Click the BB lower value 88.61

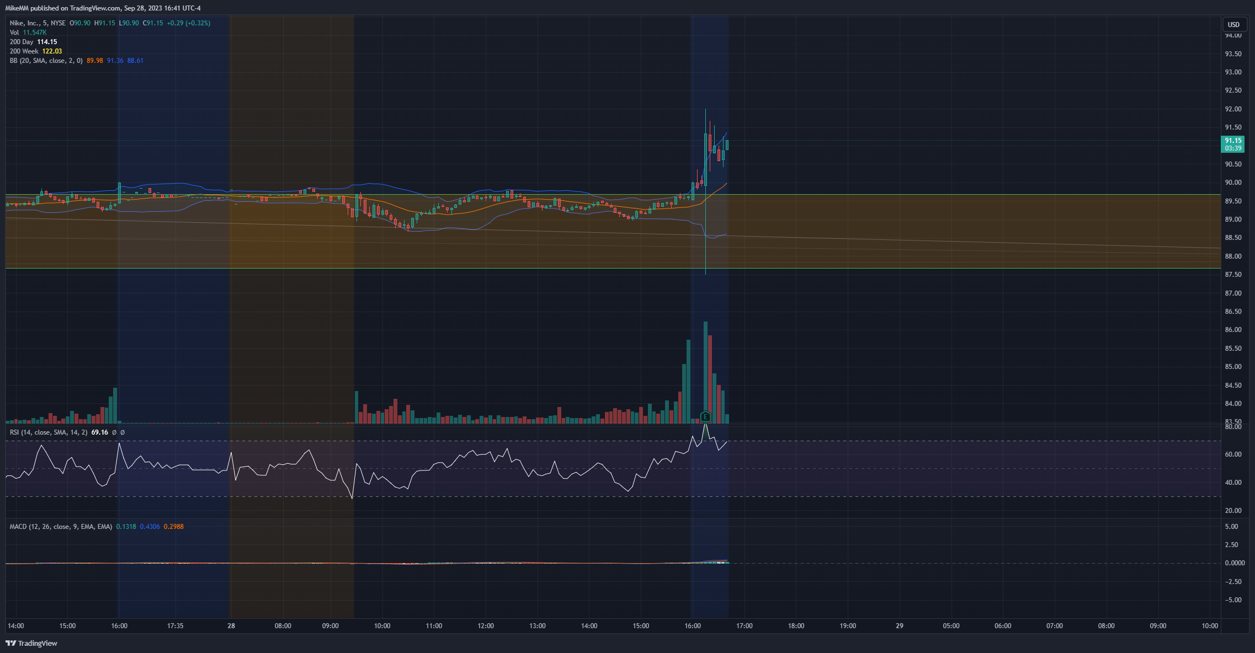pos(135,61)
